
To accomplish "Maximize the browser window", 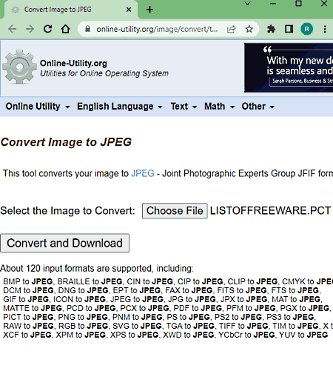I will (298, 4).
